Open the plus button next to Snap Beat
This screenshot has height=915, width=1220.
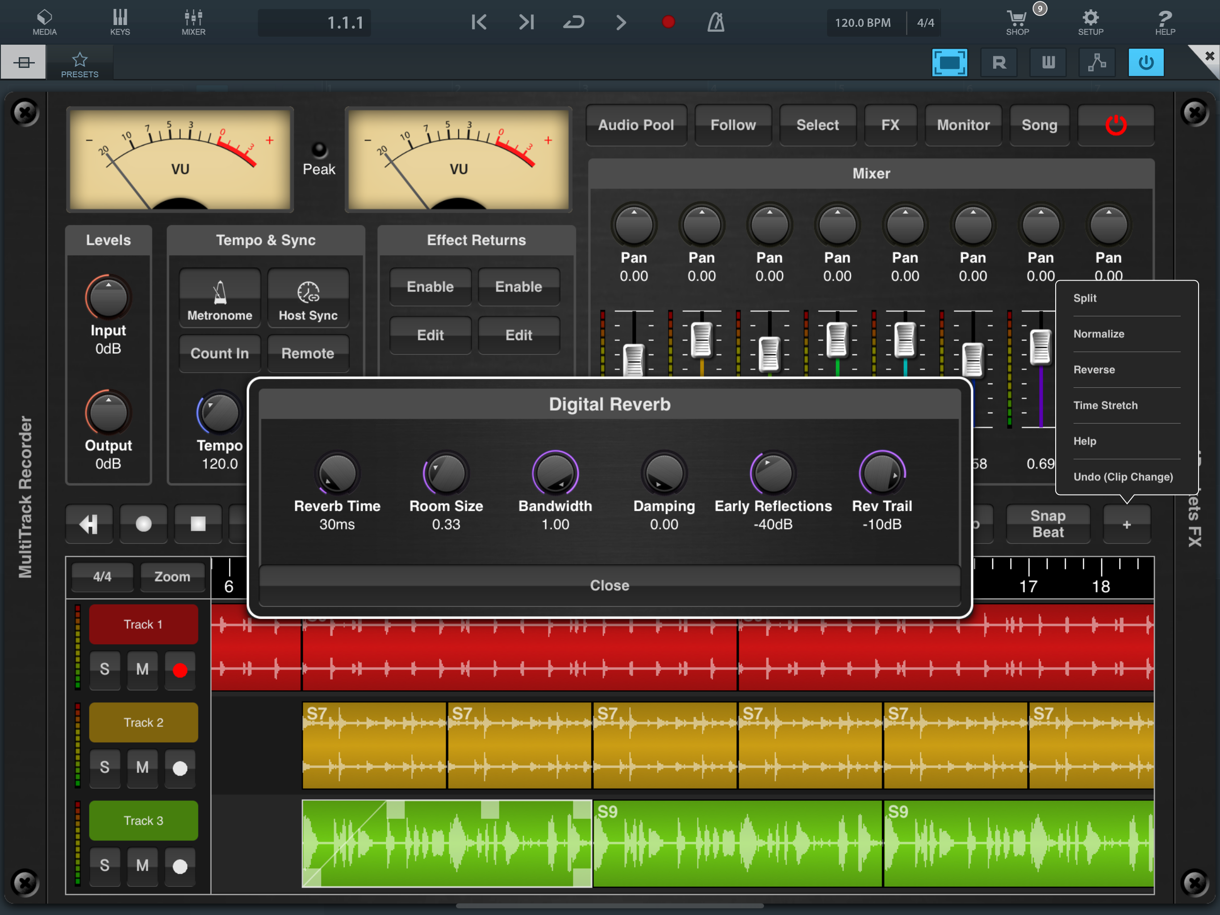pos(1126,524)
